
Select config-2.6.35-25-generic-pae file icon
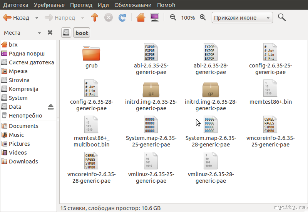click(x=270, y=52)
